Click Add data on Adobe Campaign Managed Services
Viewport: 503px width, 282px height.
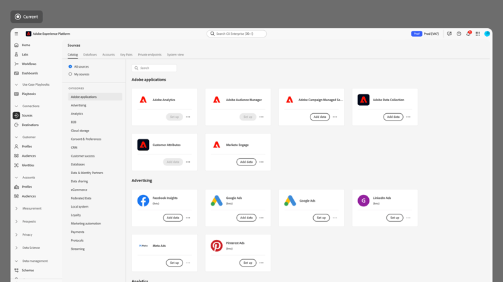pos(320,117)
